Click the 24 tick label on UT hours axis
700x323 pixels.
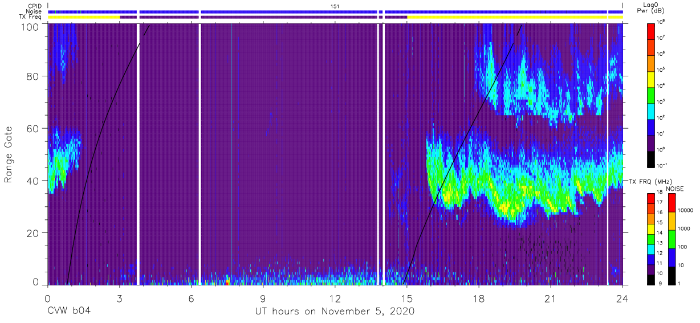(622, 298)
